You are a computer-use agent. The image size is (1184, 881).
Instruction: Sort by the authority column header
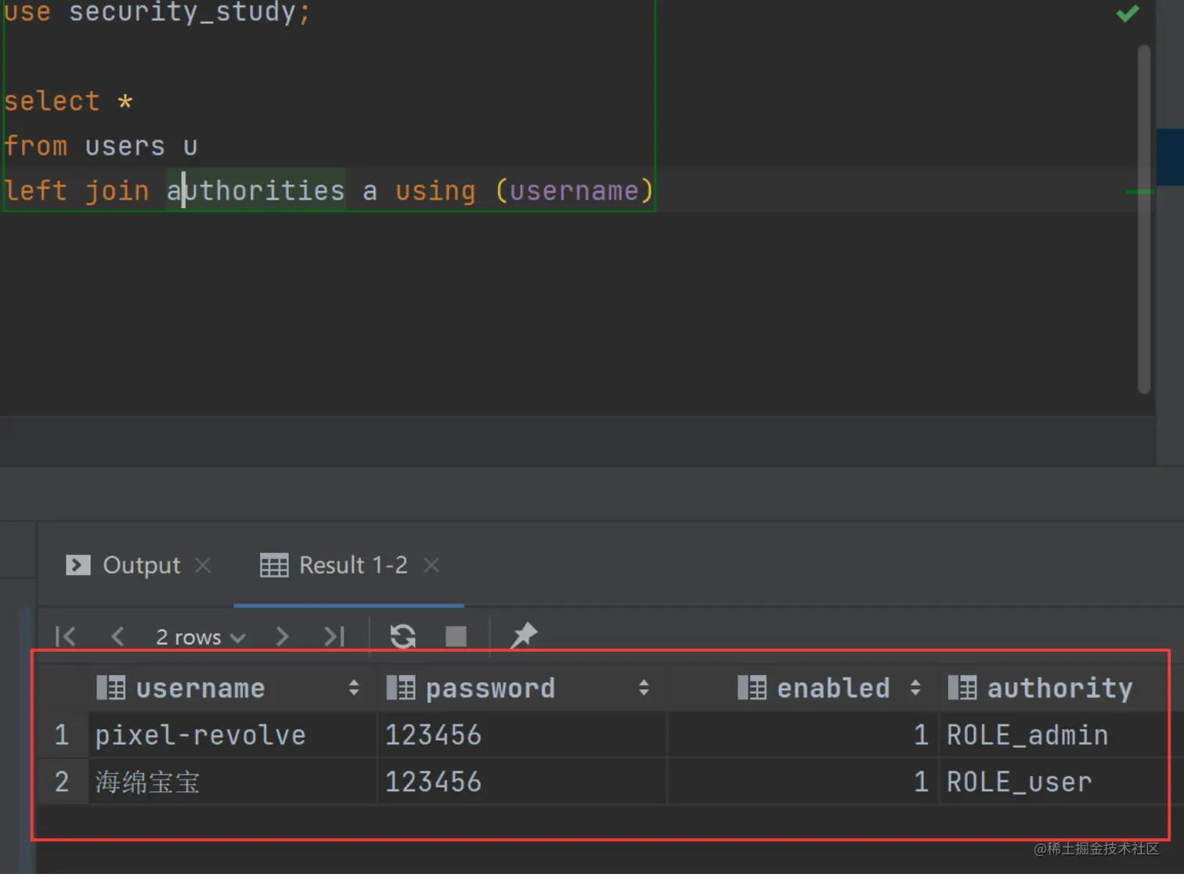click(x=1059, y=688)
